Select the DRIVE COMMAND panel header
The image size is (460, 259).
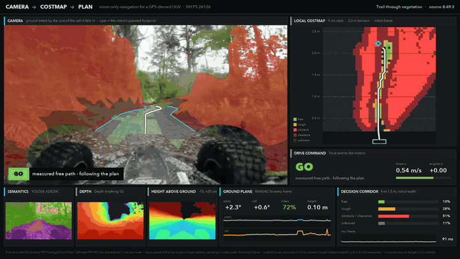[x=310, y=153]
